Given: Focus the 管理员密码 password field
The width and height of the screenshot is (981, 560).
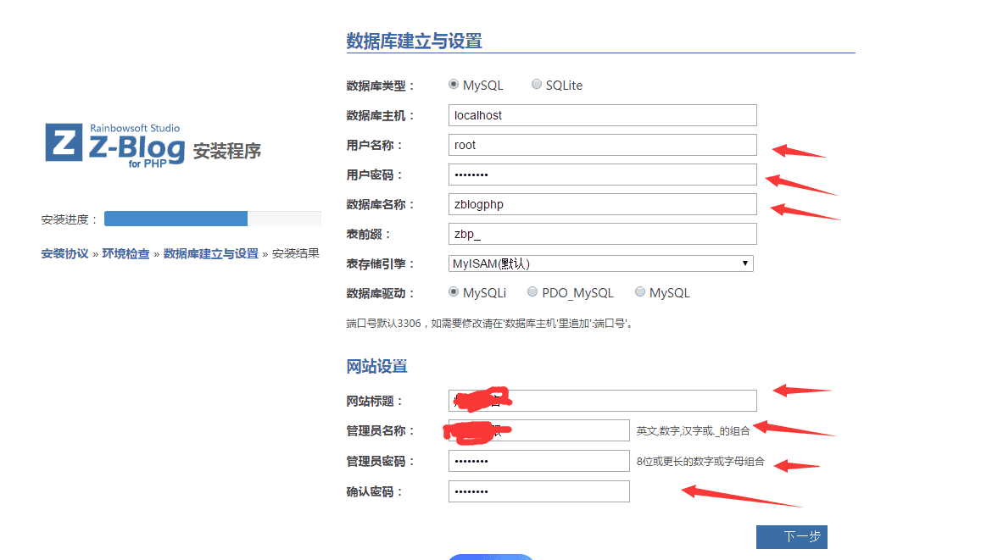Looking at the screenshot, I should [538, 460].
